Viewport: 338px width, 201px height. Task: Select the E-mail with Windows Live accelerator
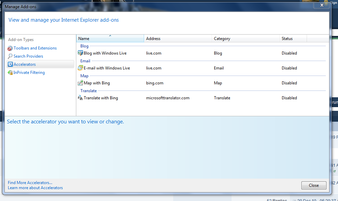pyautogui.click(x=107, y=68)
